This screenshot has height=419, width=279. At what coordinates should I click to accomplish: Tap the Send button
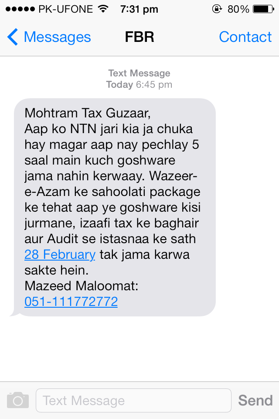pyautogui.click(x=255, y=400)
